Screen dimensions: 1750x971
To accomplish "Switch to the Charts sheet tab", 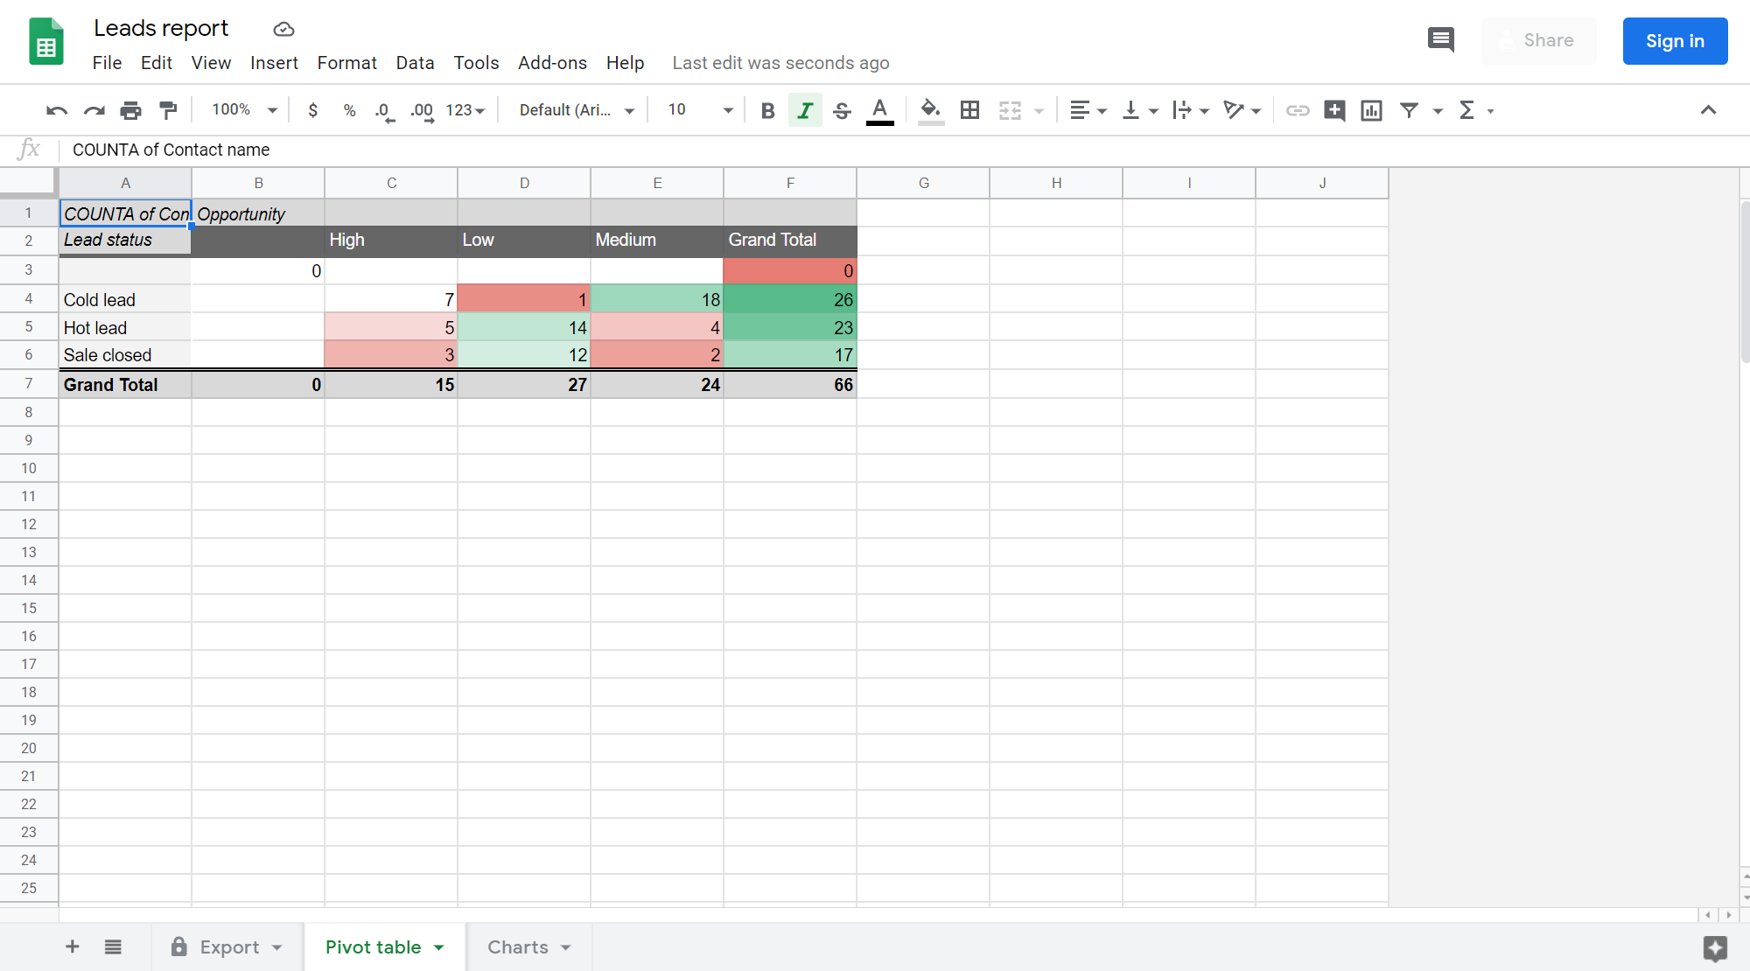I will point(518,947).
